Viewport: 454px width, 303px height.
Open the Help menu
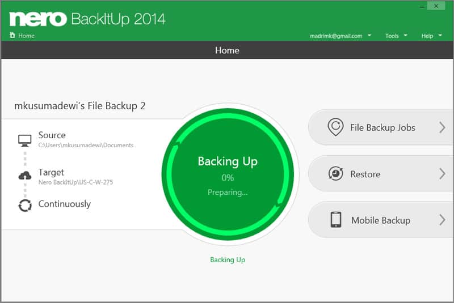click(431, 36)
